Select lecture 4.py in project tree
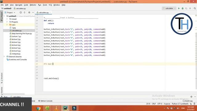Screen dimensions: 197x111 (15, 45)
